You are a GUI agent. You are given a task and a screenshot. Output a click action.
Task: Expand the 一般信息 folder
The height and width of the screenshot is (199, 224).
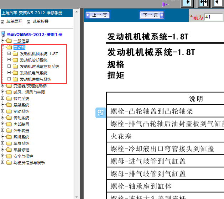point(2,40)
